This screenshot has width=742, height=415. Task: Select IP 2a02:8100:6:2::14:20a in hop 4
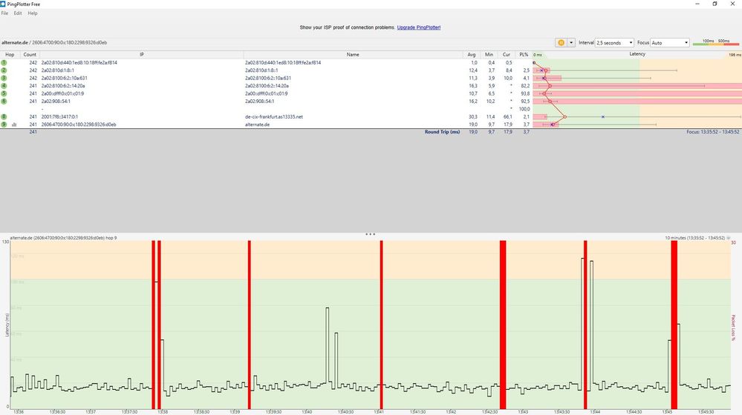(x=63, y=86)
